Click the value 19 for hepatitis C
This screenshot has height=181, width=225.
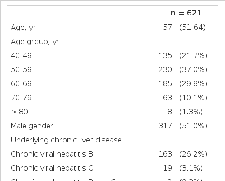[x=168, y=168]
